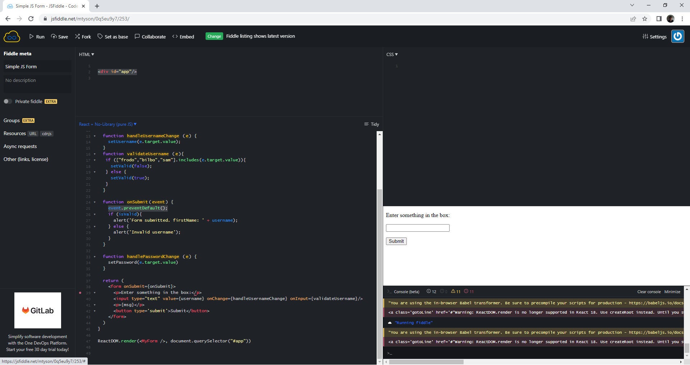This screenshot has height=365, width=690.
Task: Collapse code fold arrow at line 33
Action: pos(95,257)
